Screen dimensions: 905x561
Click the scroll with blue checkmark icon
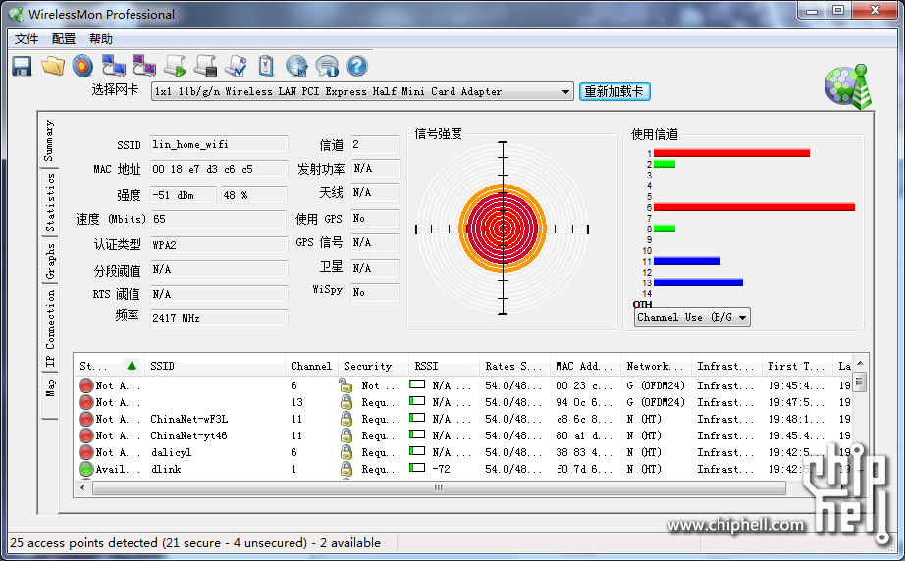pyautogui.click(x=236, y=67)
